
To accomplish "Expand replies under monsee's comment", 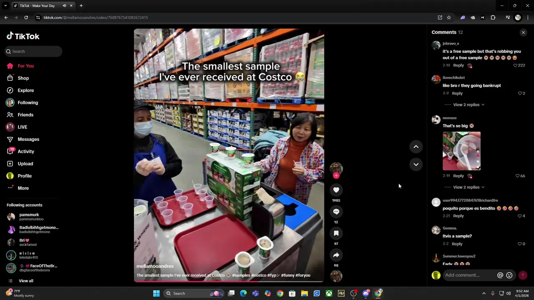I will [x=469, y=187].
